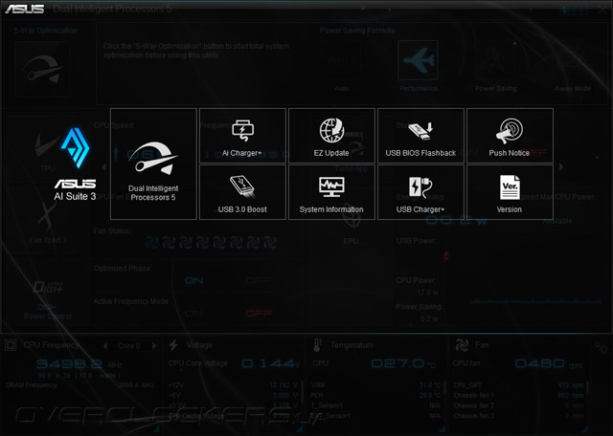Screen dimensions: 613x436
Task: Open the EPU leaf icon section
Action: click(352, 224)
